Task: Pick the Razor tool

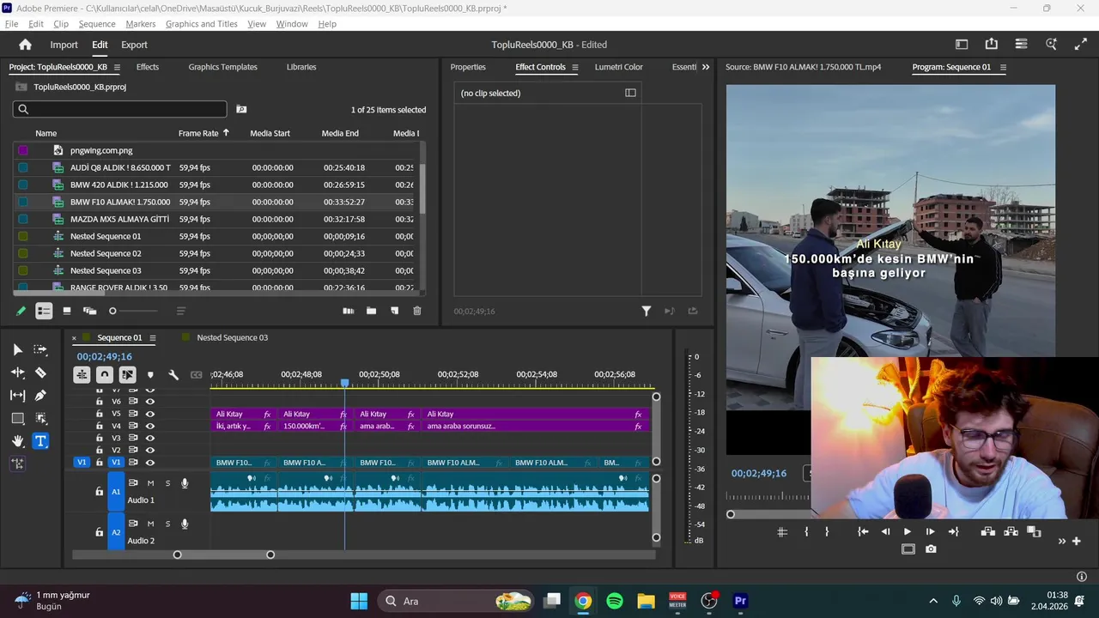Action: [x=40, y=373]
